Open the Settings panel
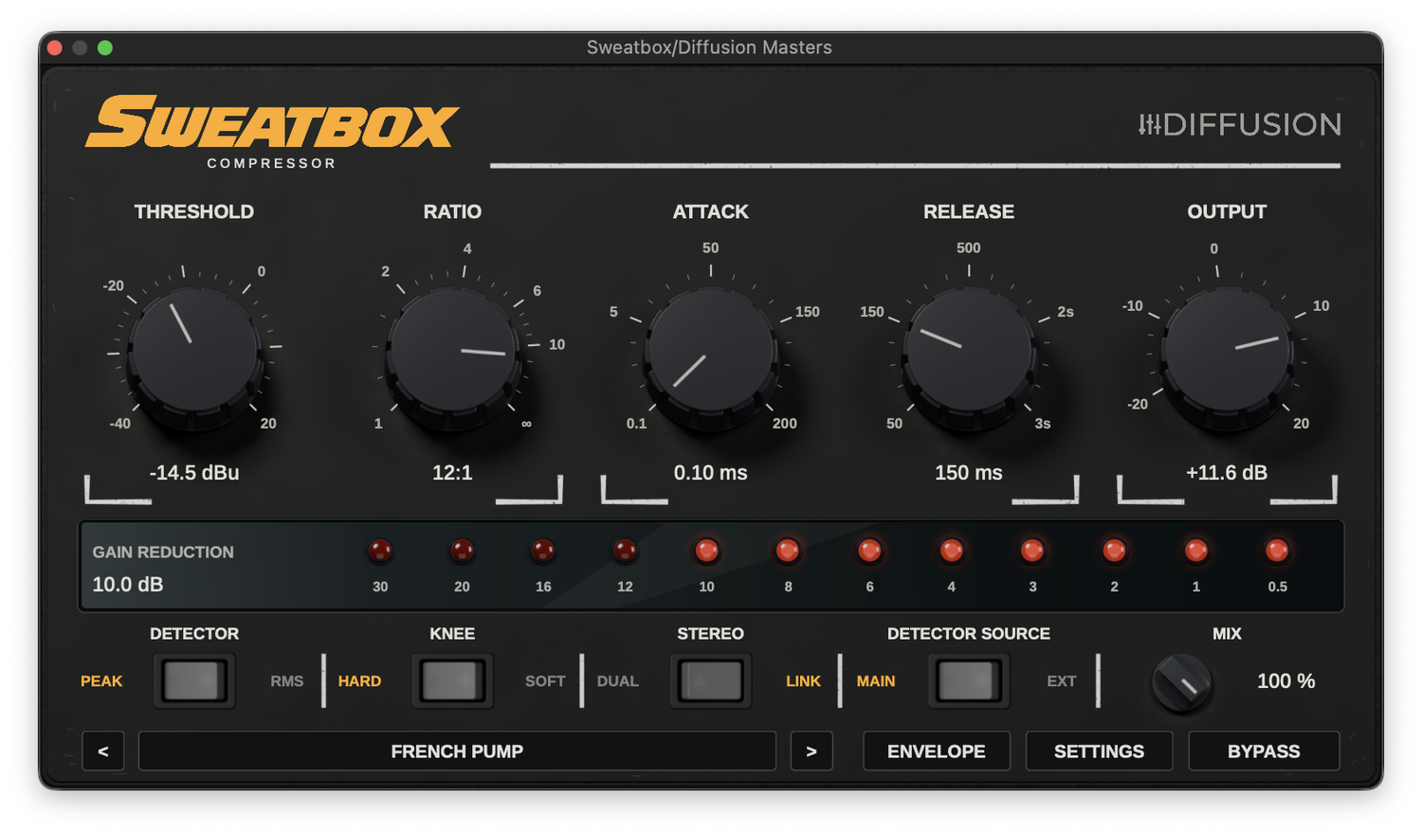 pos(1100,751)
